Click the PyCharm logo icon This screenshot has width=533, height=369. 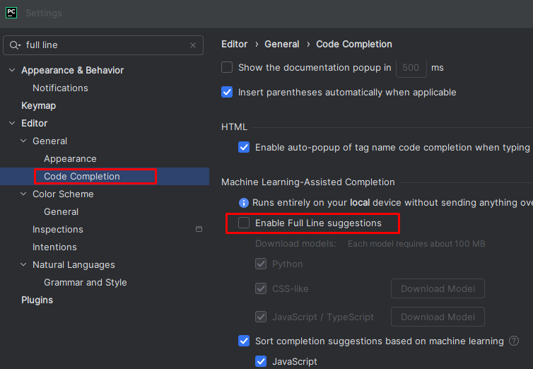coord(11,13)
